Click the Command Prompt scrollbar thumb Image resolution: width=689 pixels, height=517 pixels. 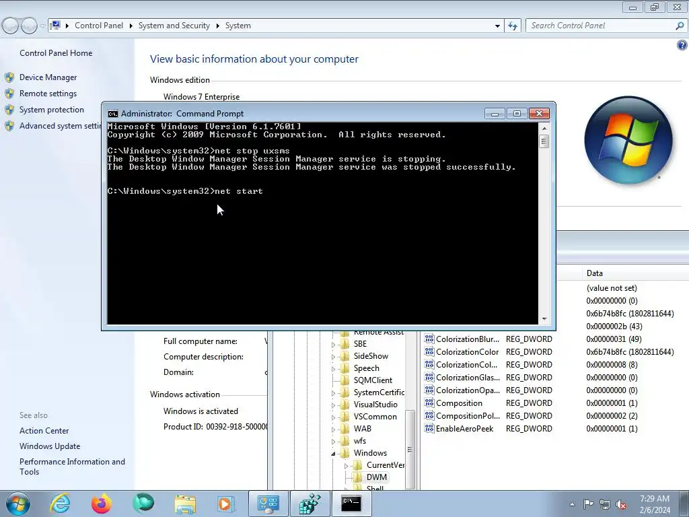coord(544,141)
